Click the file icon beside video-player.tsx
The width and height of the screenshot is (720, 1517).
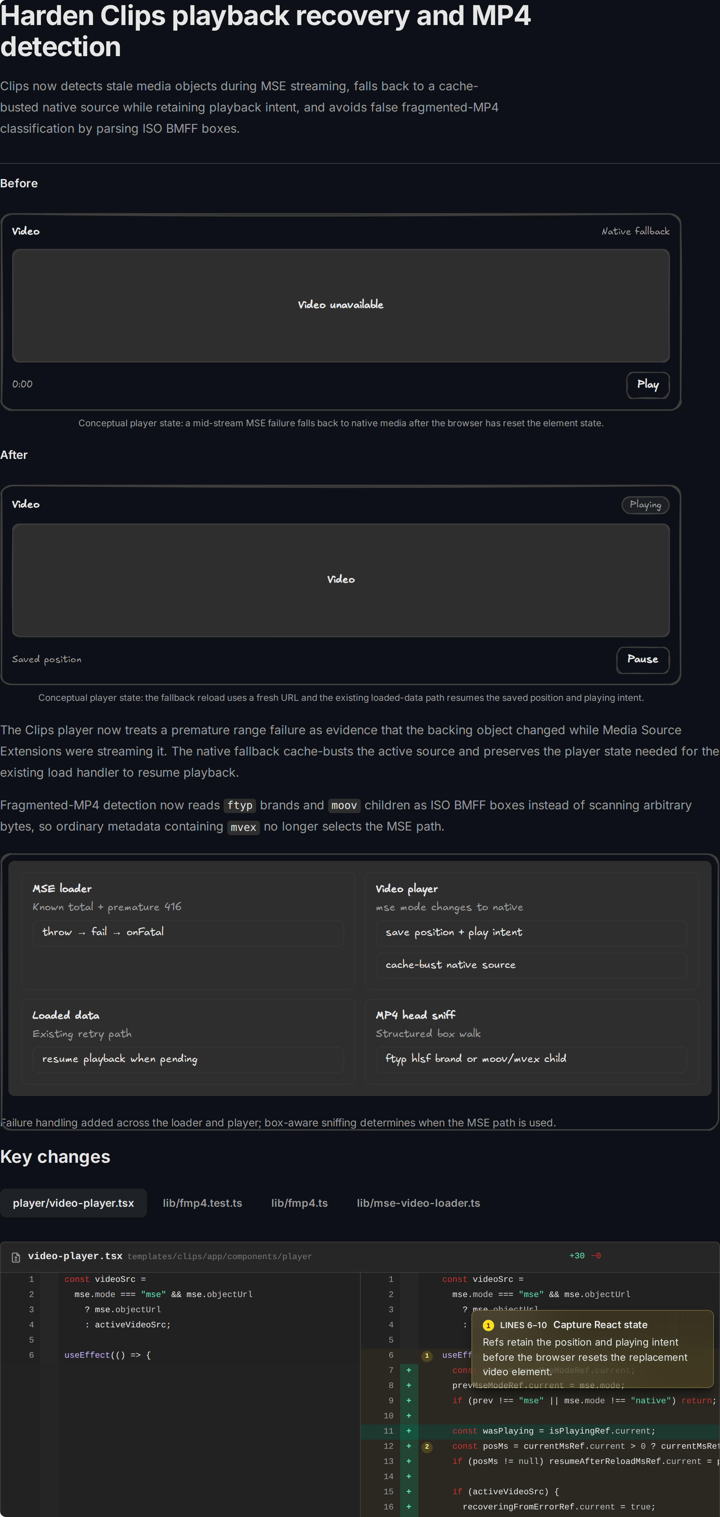click(16, 1257)
